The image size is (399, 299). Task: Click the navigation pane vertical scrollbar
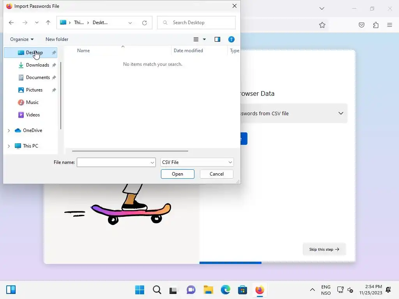61,96
